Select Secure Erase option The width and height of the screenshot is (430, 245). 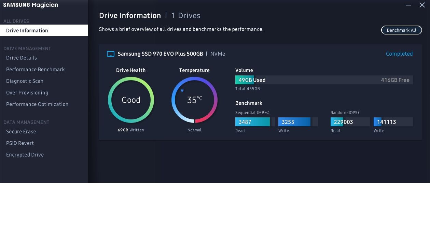(21, 132)
